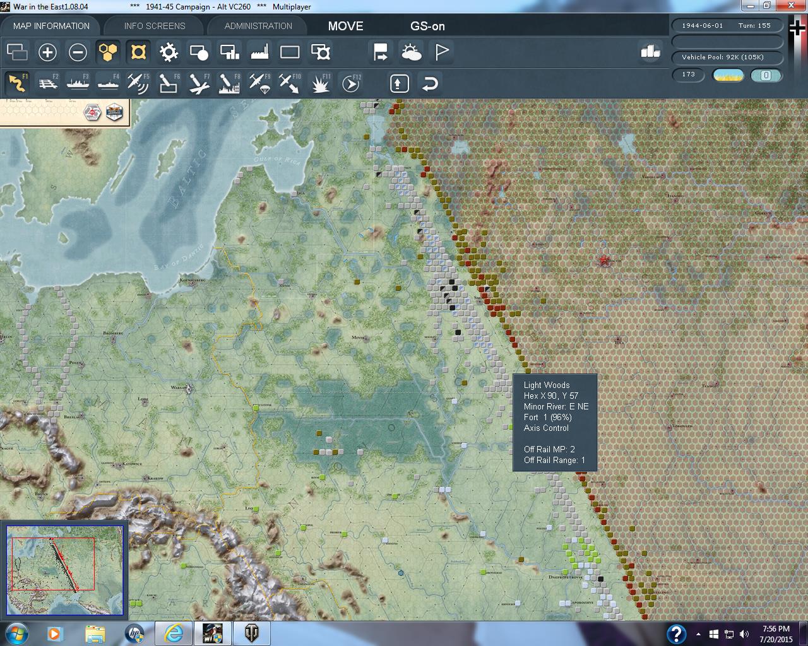Viewport: 808px width, 646px height.
Task: Toggle the factory map overlay
Action: [259, 52]
